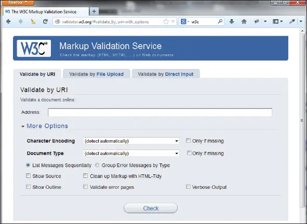Click into the Address input field
The height and width of the screenshot is (224, 307).
(160, 112)
